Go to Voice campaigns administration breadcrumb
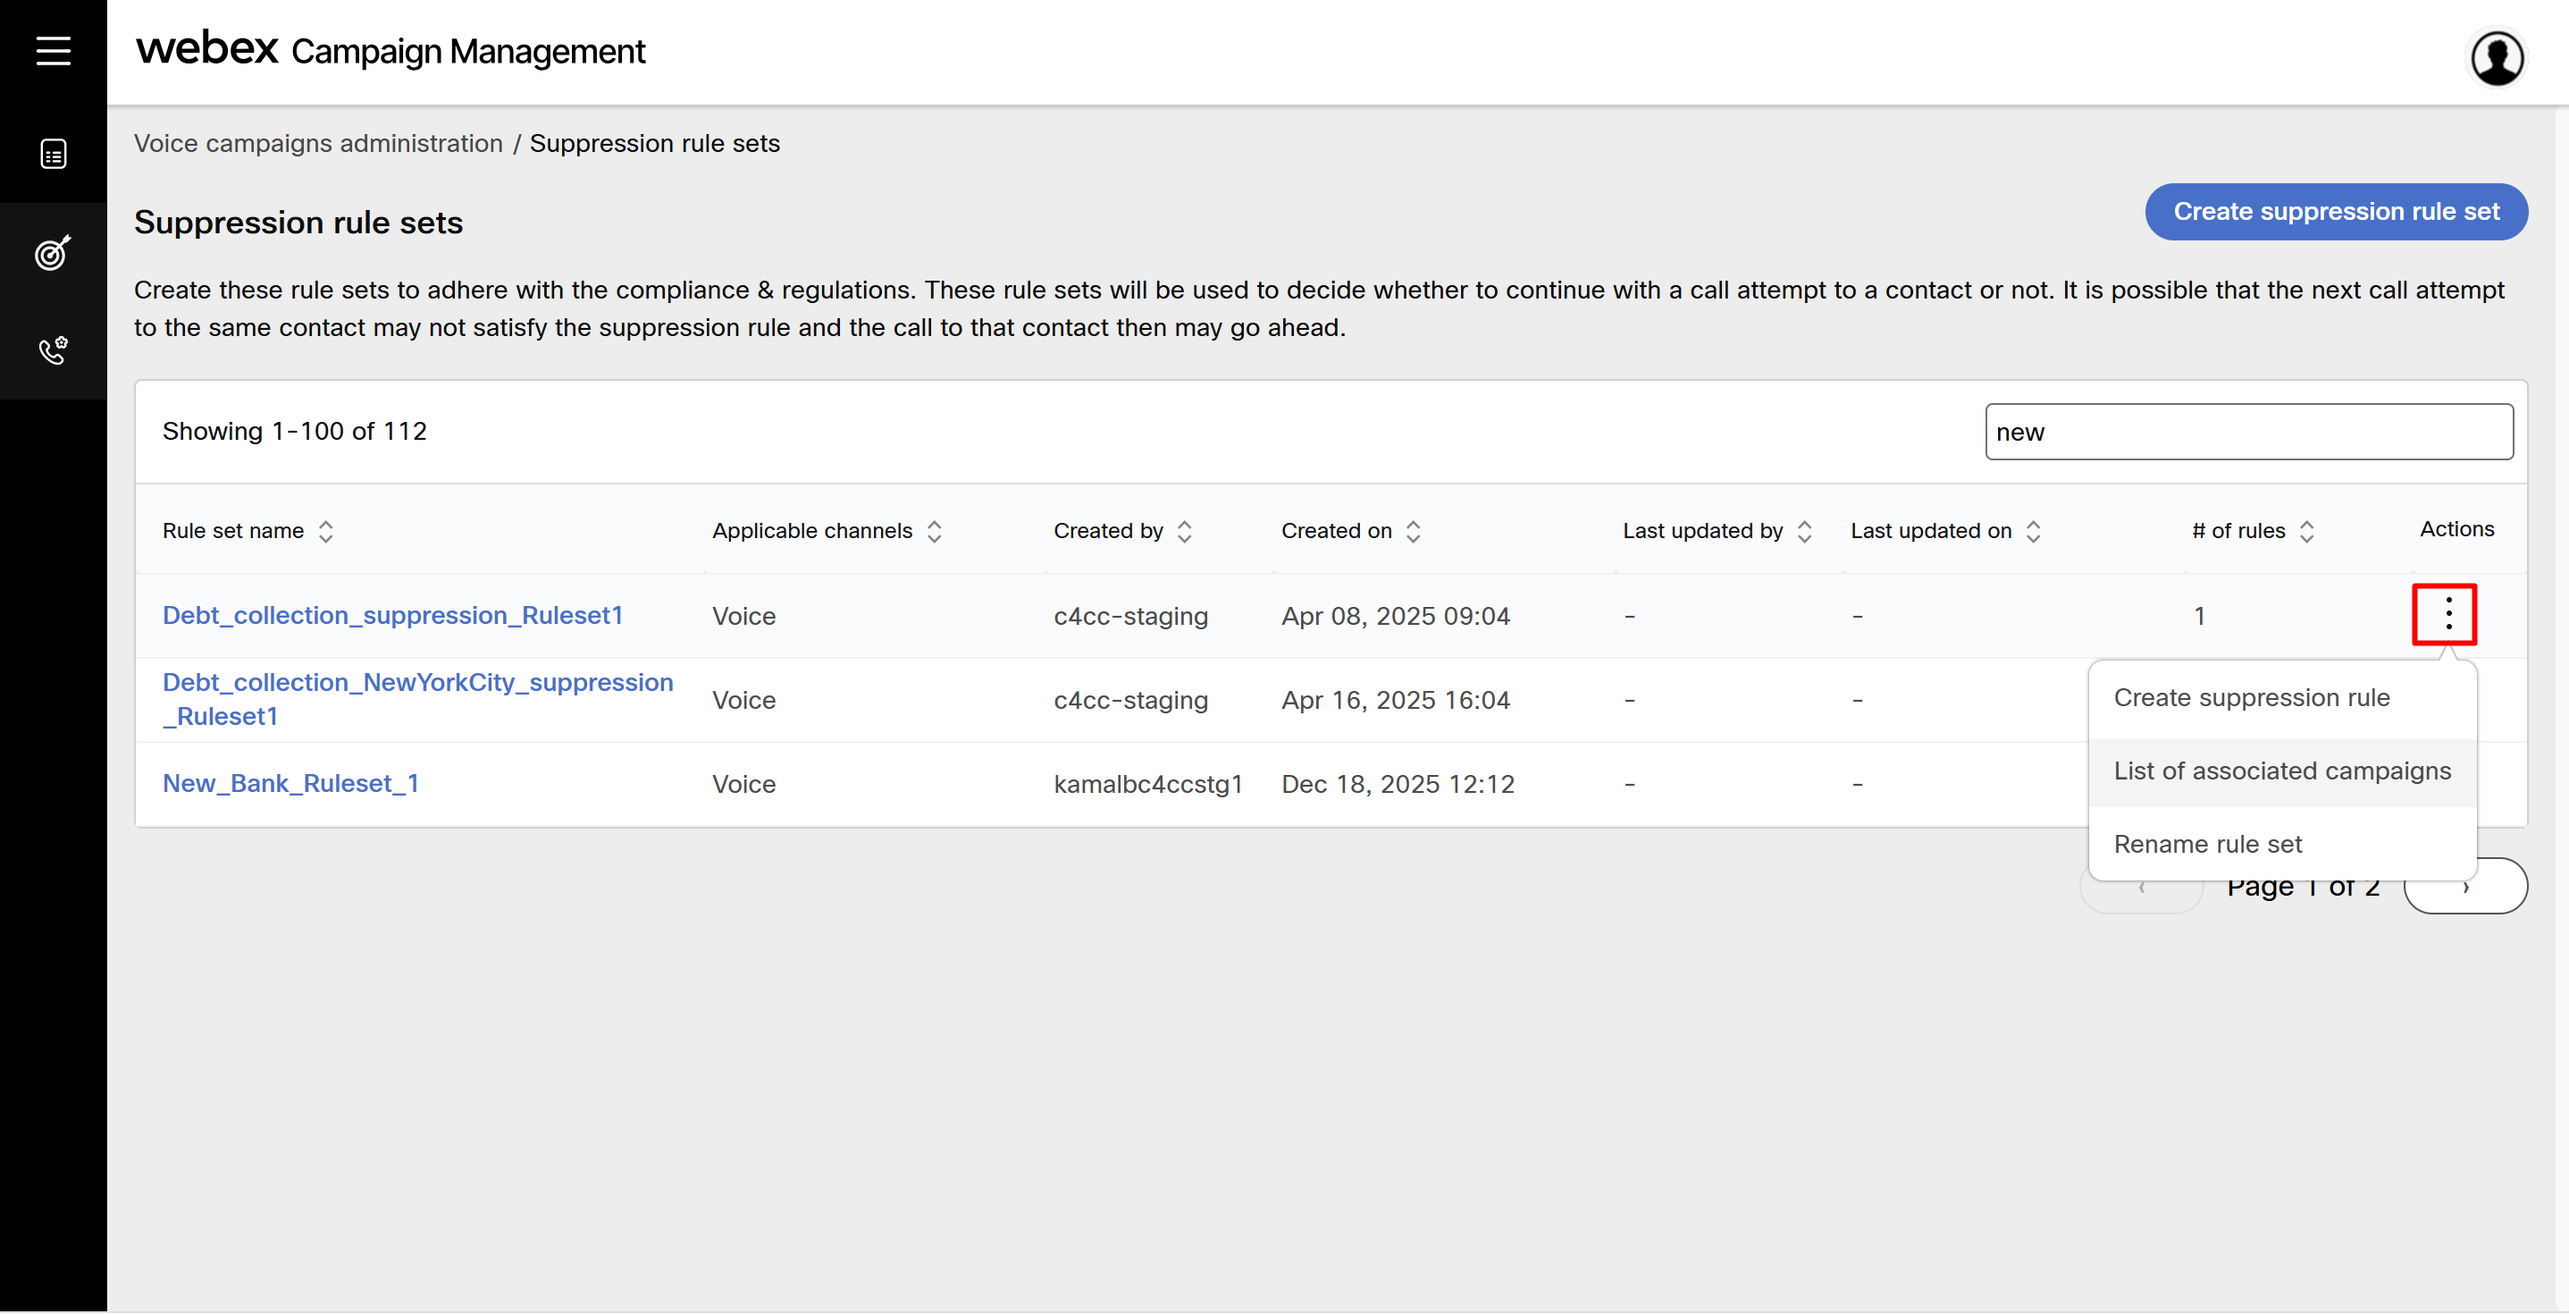Screen dimensions: 2569x1314 (x=318, y=144)
